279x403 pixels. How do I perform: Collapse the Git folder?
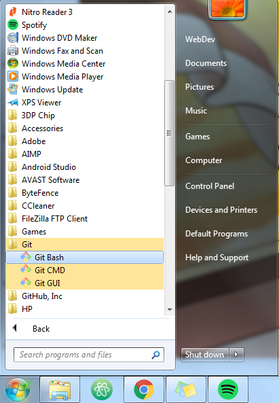84,245
